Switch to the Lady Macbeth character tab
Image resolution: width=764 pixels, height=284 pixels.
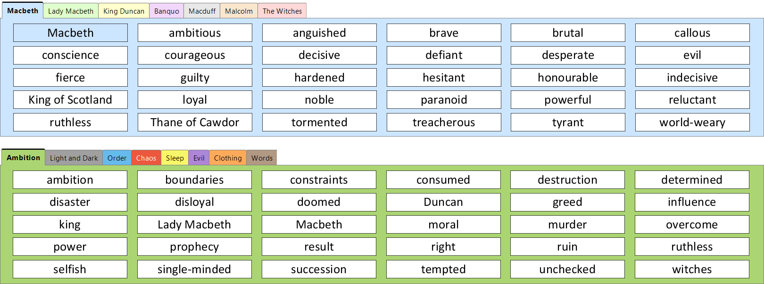pyautogui.click(x=71, y=11)
